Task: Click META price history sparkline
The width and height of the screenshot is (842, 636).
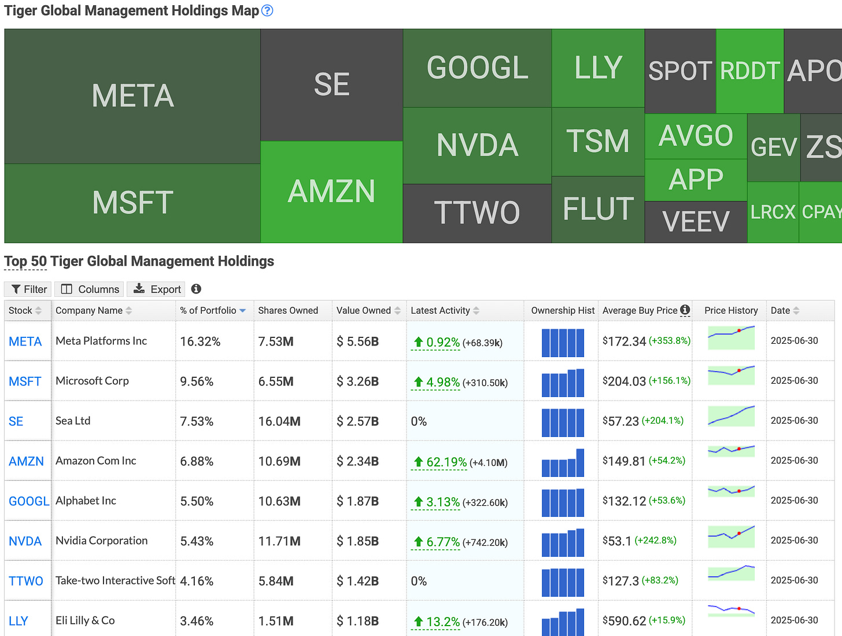Action: (731, 337)
